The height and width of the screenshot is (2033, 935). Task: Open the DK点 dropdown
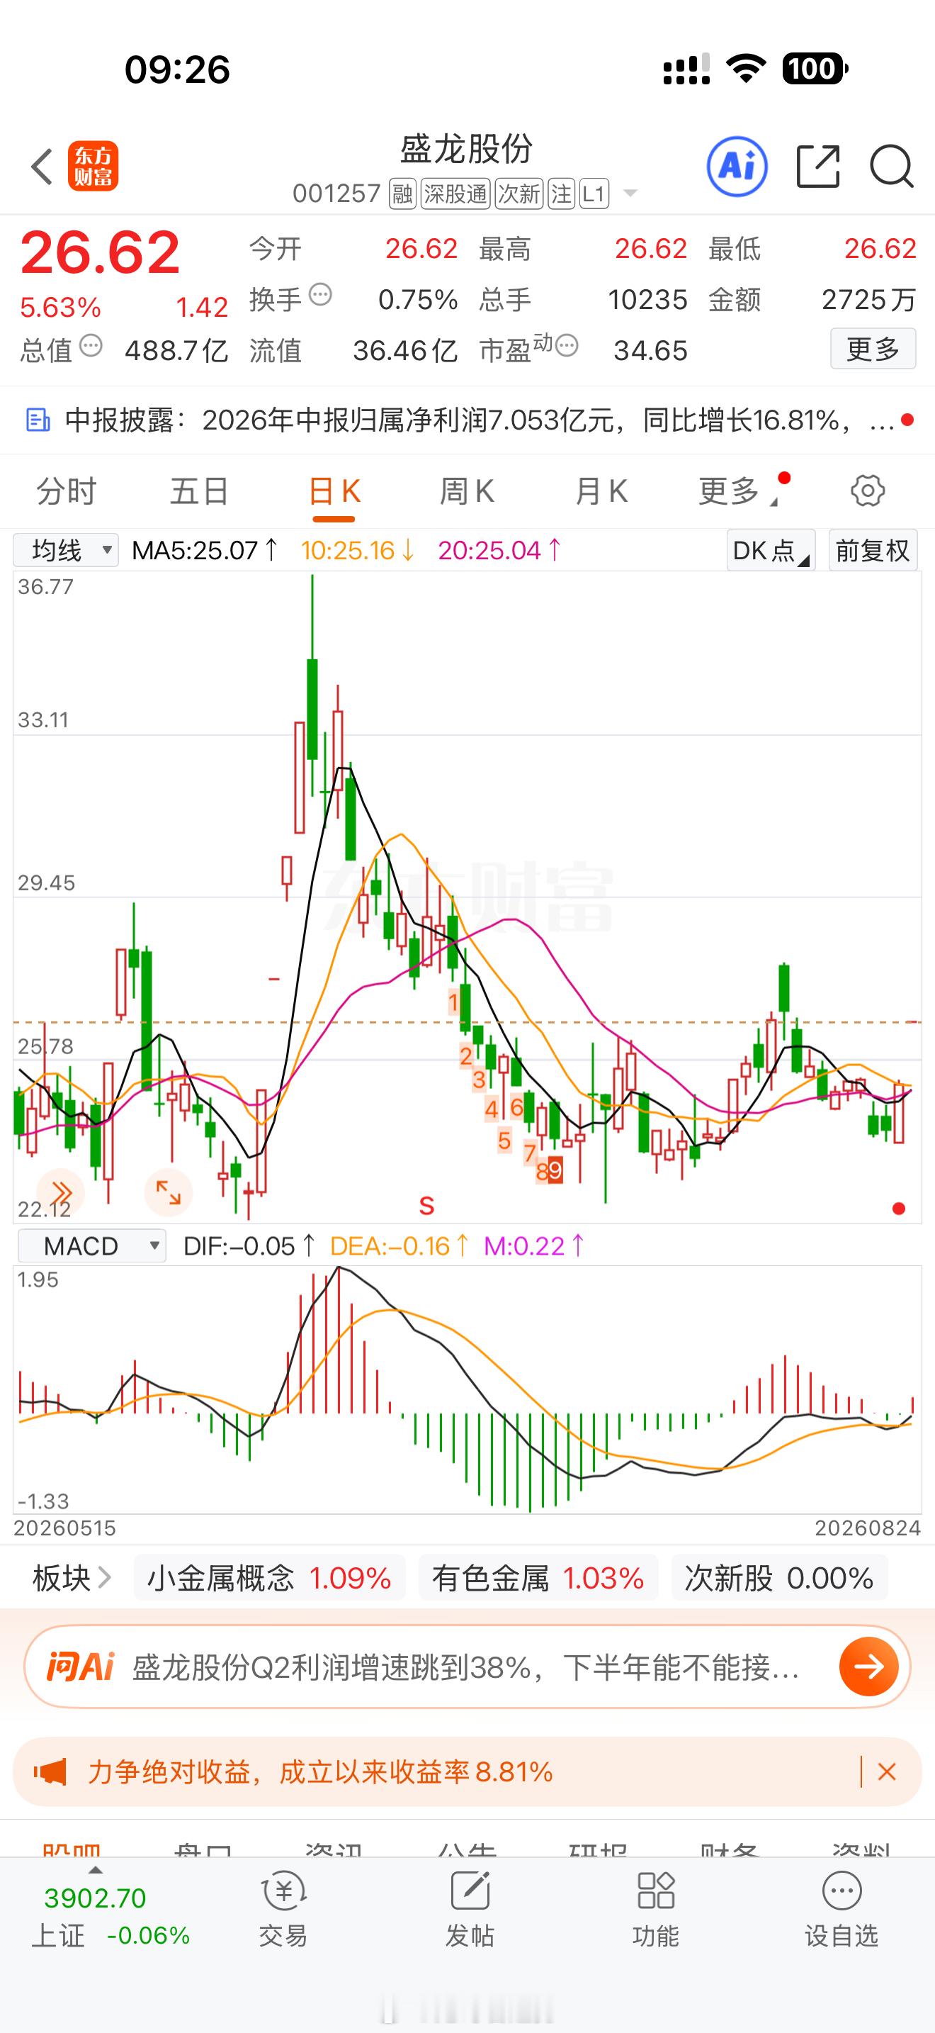coord(770,550)
